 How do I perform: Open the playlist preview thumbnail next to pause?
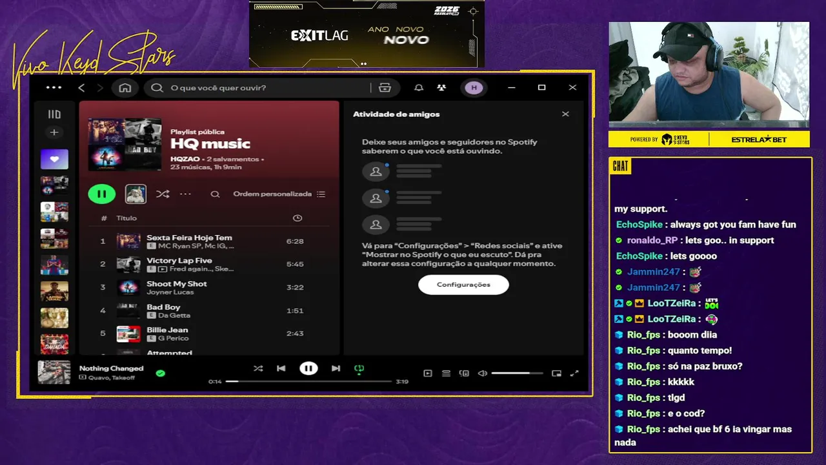[x=136, y=194]
